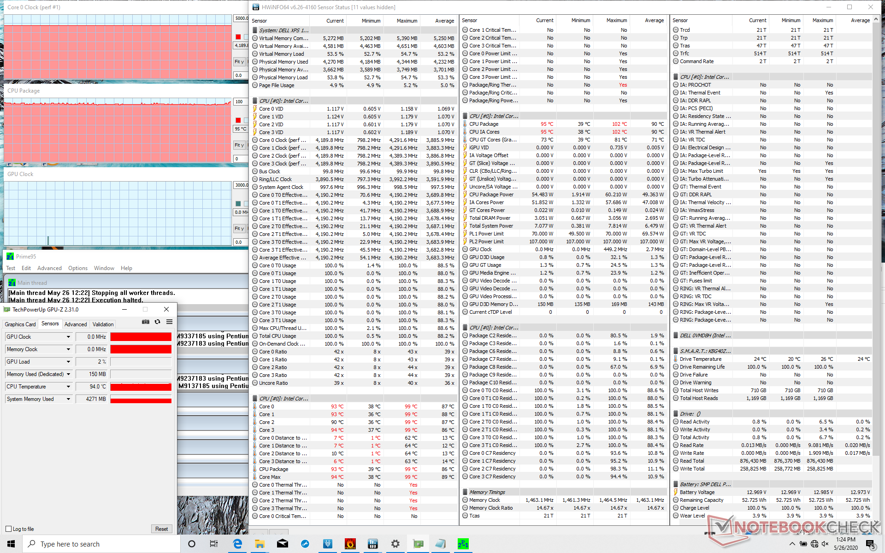
Task: Open the notification center icon
Action: tap(870, 544)
